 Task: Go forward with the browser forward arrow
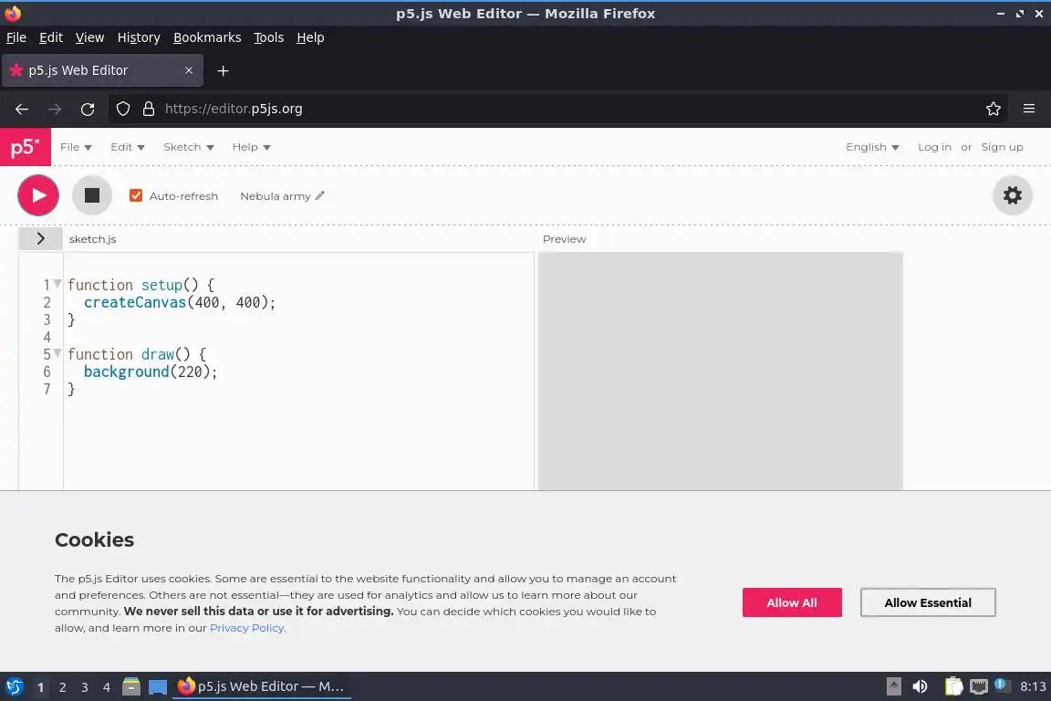[x=55, y=109]
